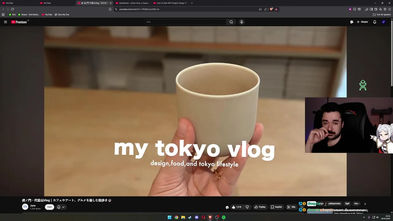Open the YouTube guide hamburger menu
This screenshot has width=393, height=221.
(5, 22)
